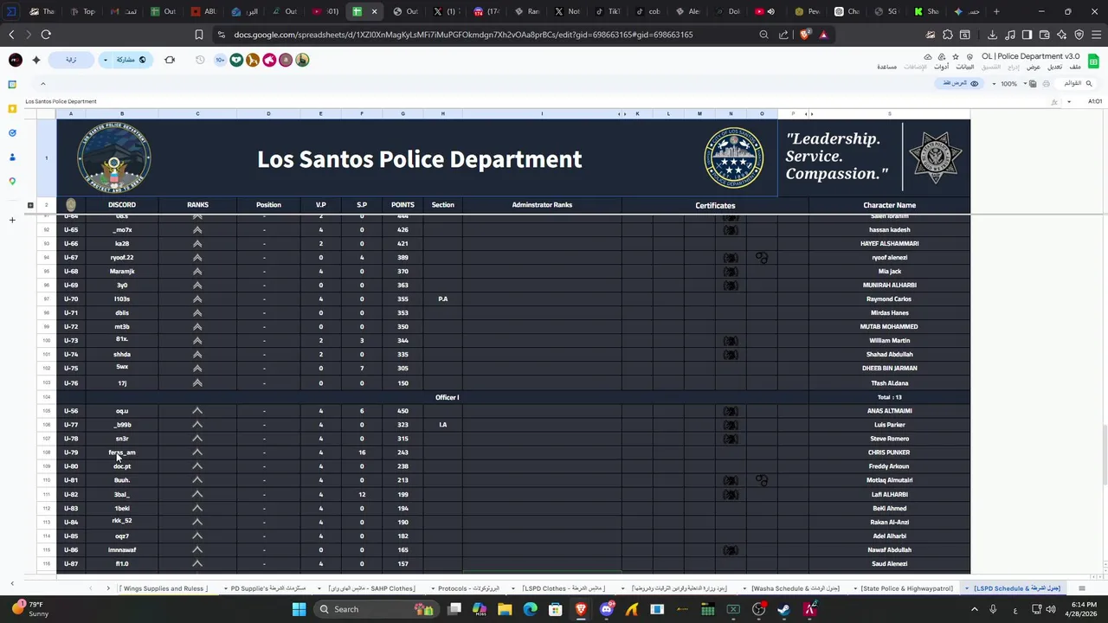This screenshot has width=1108, height=623.
Task: Click the move-to-folder icon beside the star
Action: (942, 57)
